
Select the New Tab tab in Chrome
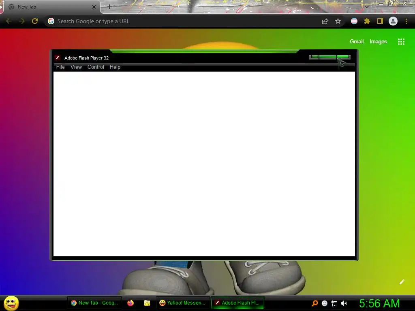click(x=52, y=7)
